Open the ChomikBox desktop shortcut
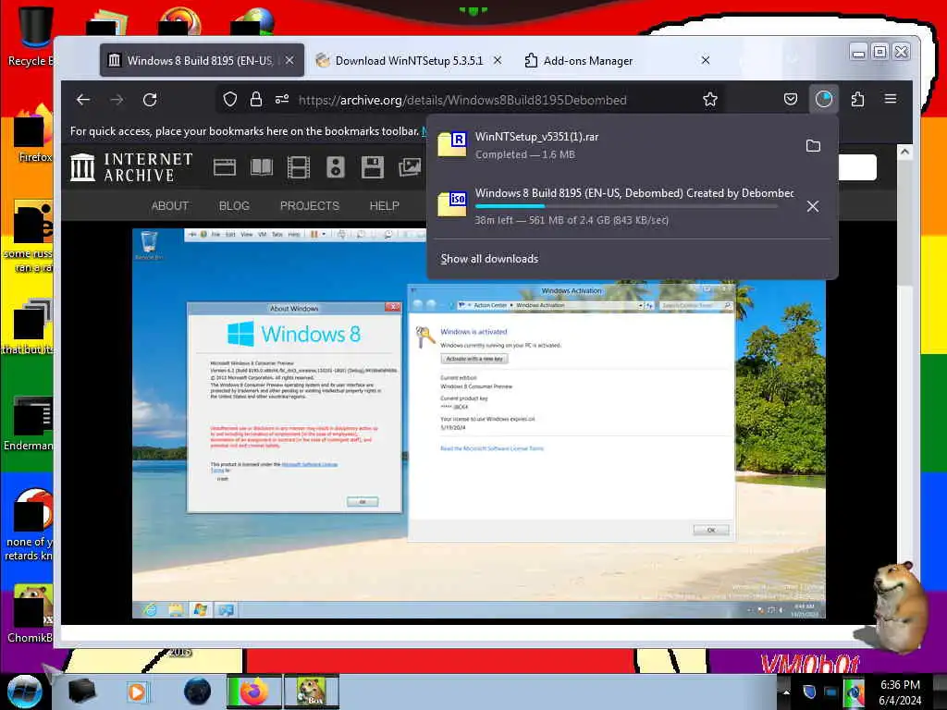This screenshot has width=947, height=710. point(31,613)
